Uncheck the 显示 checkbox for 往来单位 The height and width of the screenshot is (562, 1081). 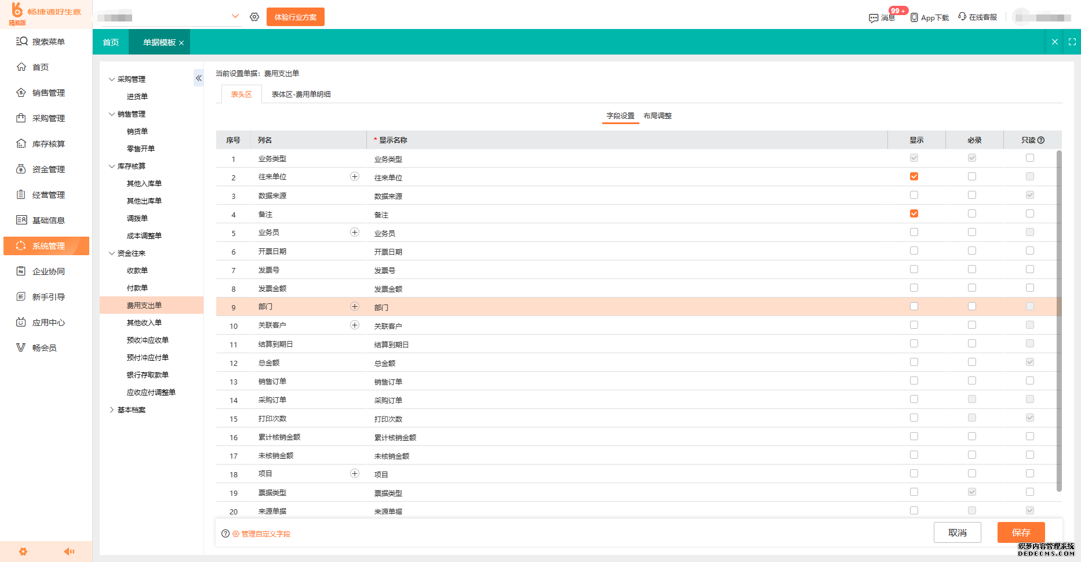[914, 177]
